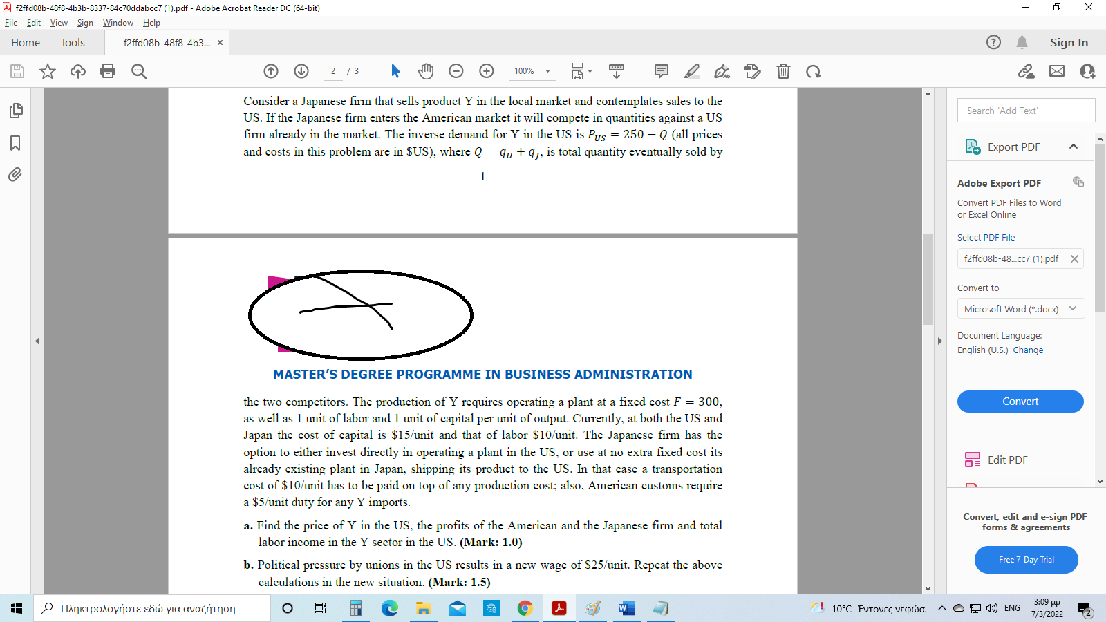
Task: Open the 100% zoom level dropdown
Action: click(547, 71)
